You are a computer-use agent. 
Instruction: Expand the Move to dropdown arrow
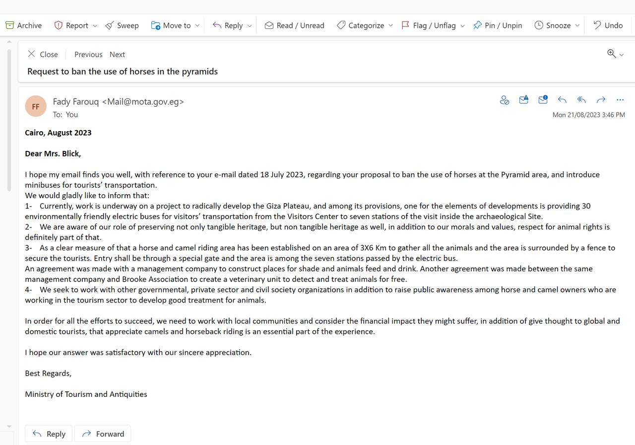(197, 25)
